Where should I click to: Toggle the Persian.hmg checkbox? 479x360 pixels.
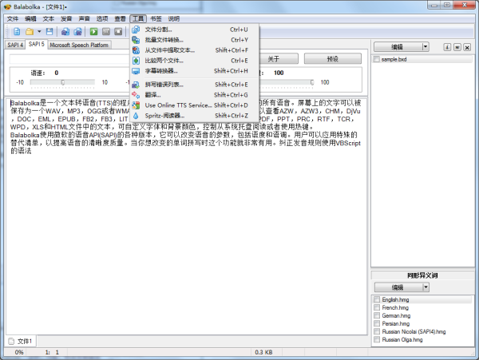(x=377, y=323)
